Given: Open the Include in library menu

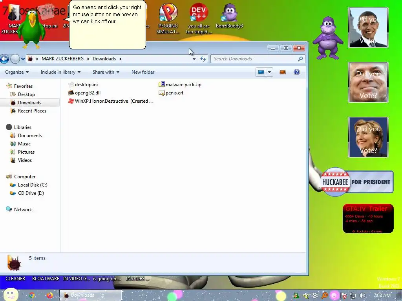Looking at the screenshot, I should point(60,72).
